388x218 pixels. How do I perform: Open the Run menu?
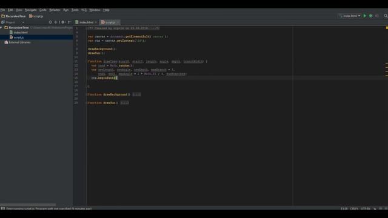[x=66, y=10]
